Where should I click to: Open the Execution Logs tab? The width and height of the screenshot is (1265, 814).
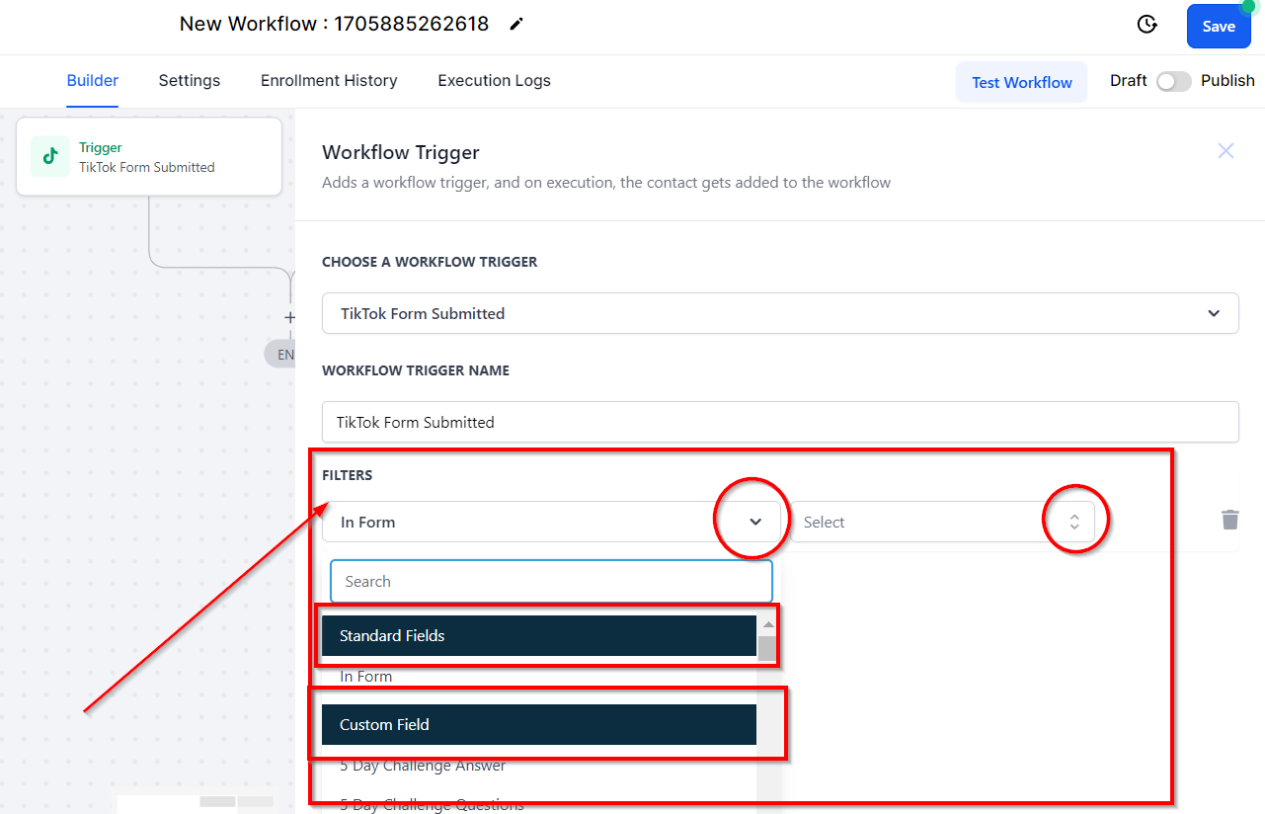click(x=494, y=81)
